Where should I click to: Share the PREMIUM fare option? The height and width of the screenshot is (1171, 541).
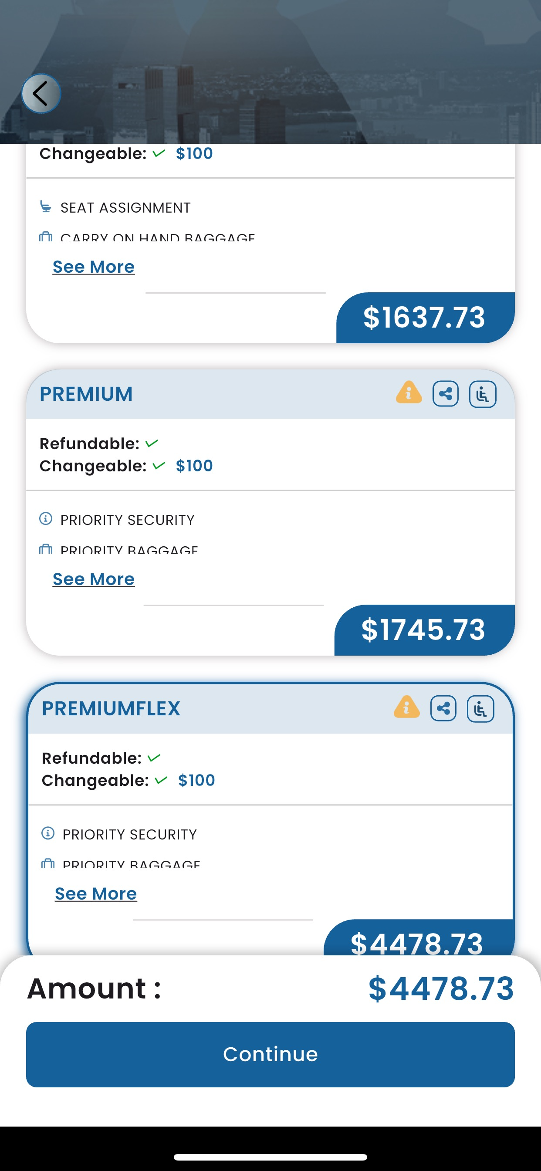(445, 394)
